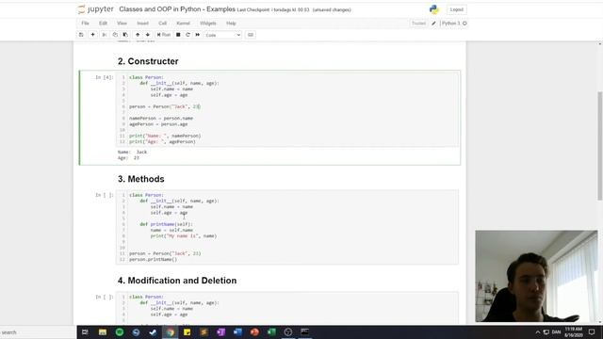603x339 pixels.
Task: Open the Widgets menu
Action: (207, 23)
